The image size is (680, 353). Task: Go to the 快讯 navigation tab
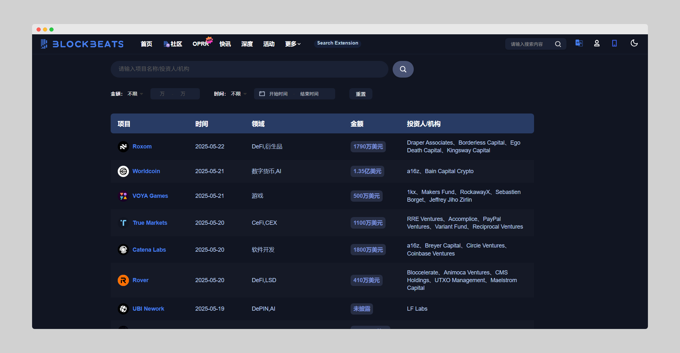(225, 44)
